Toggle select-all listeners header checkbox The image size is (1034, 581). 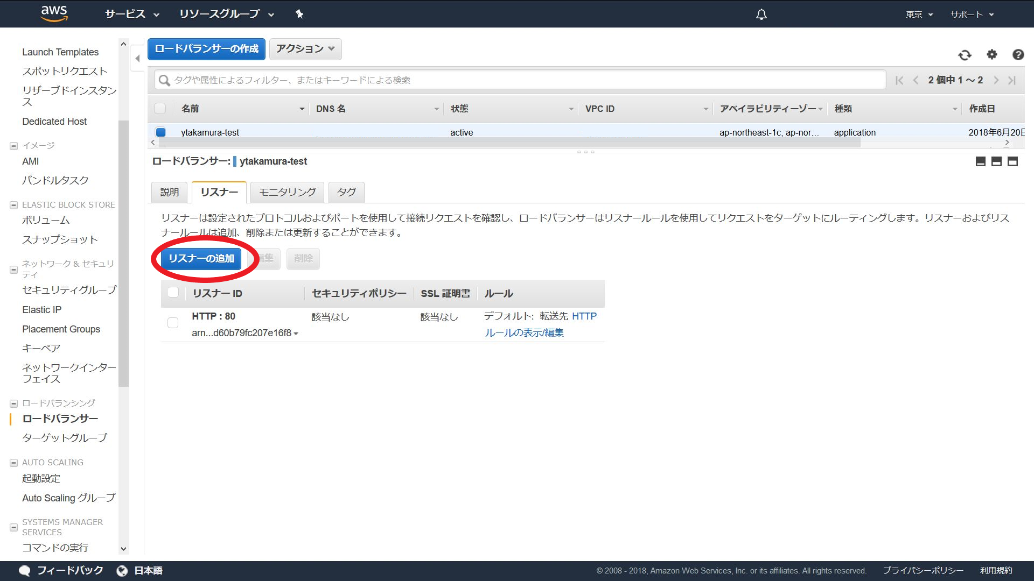point(173,293)
